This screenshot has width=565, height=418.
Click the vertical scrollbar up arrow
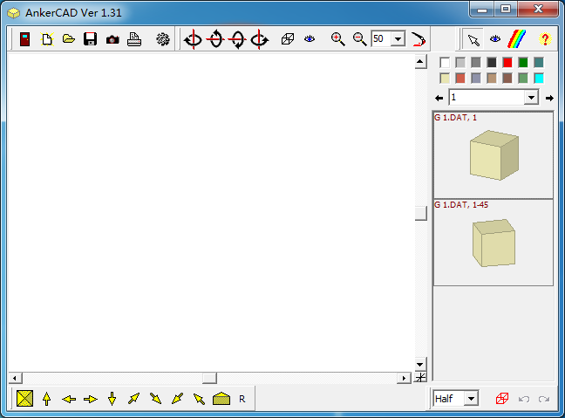pyautogui.click(x=420, y=62)
